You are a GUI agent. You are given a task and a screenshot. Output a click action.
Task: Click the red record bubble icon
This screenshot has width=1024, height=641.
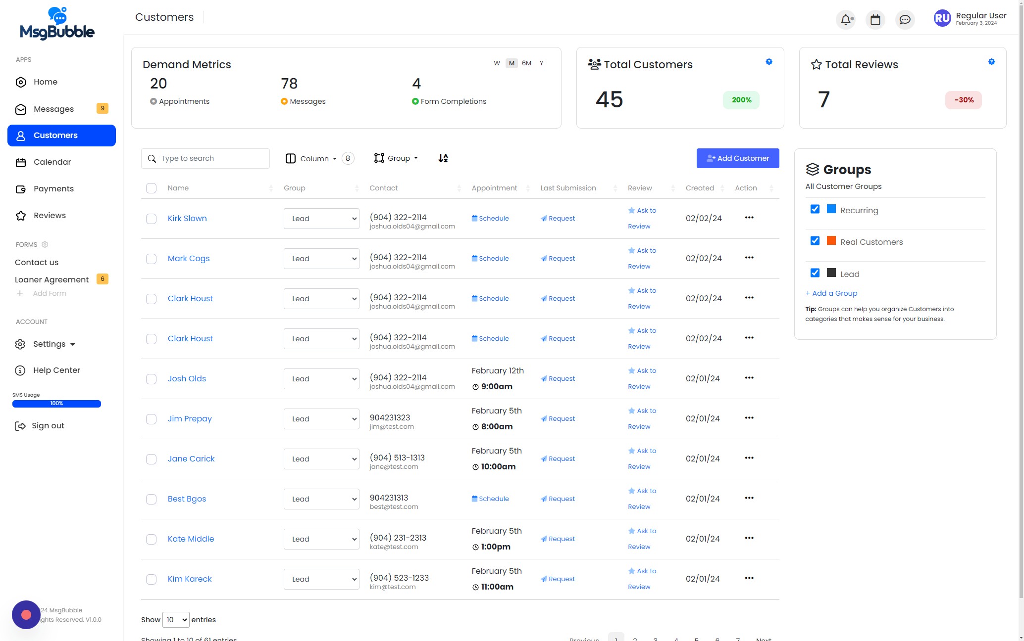26,614
